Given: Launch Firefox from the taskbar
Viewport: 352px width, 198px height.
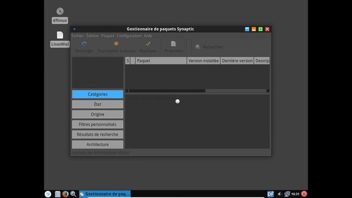Looking at the screenshot, I should tap(65, 194).
